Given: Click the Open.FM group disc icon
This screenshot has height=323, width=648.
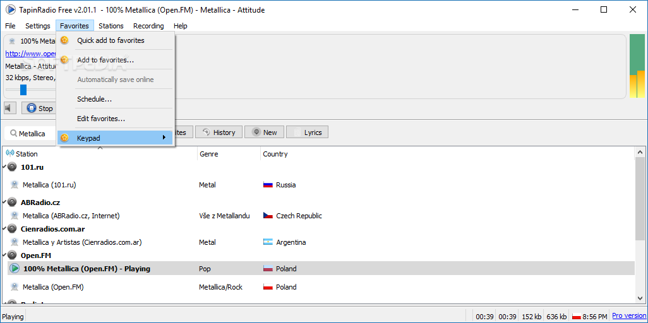Looking at the screenshot, I should click(x=12, y=255).
